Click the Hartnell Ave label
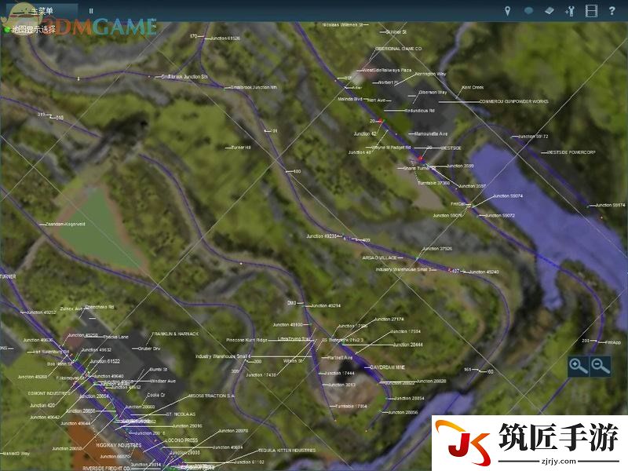 (x=340, y=358)
